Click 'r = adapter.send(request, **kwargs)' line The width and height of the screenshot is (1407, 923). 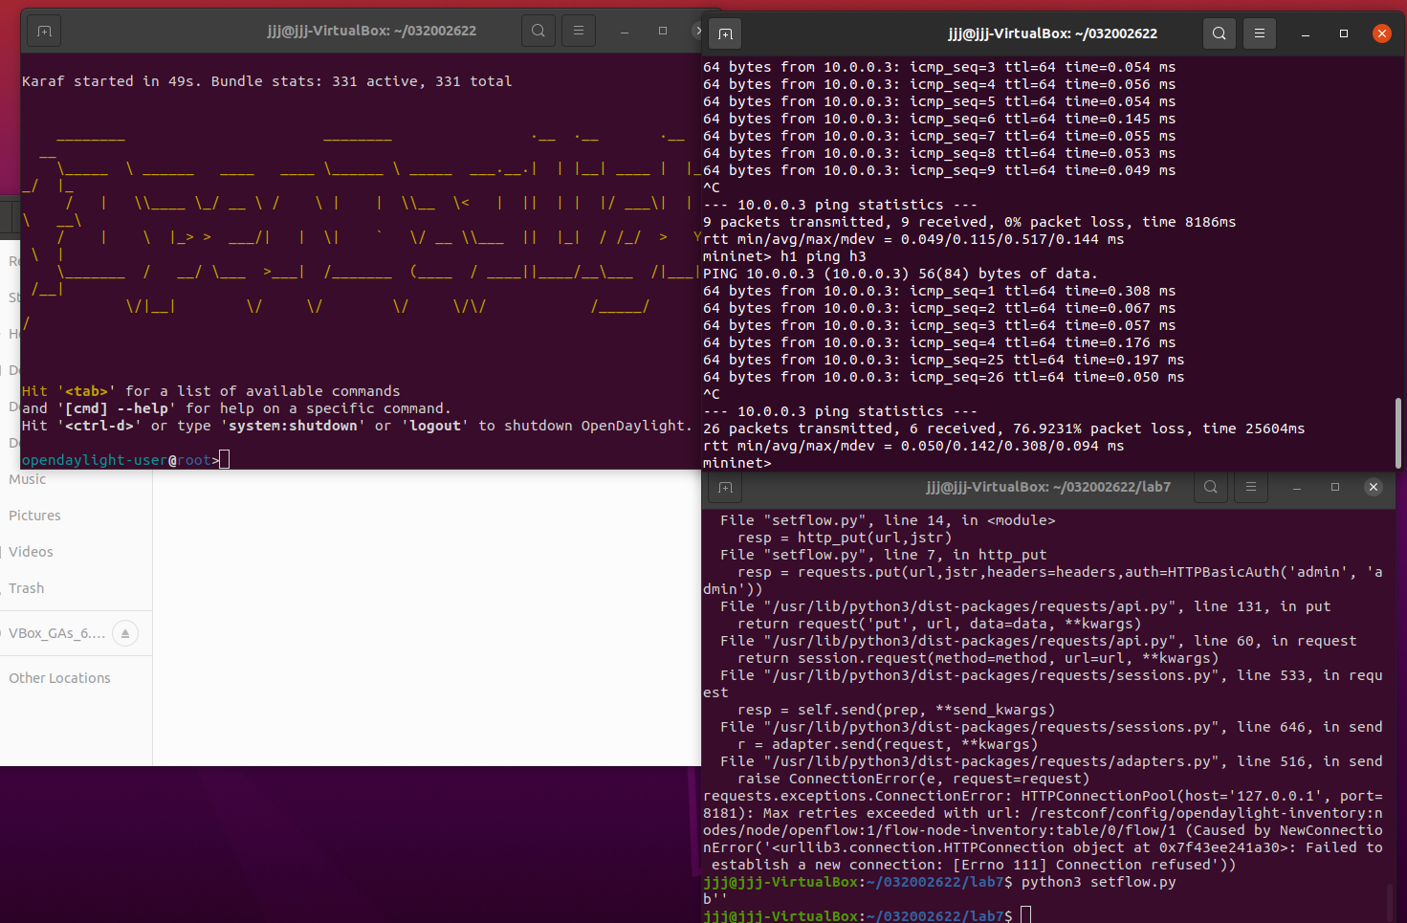click(888, 744)
